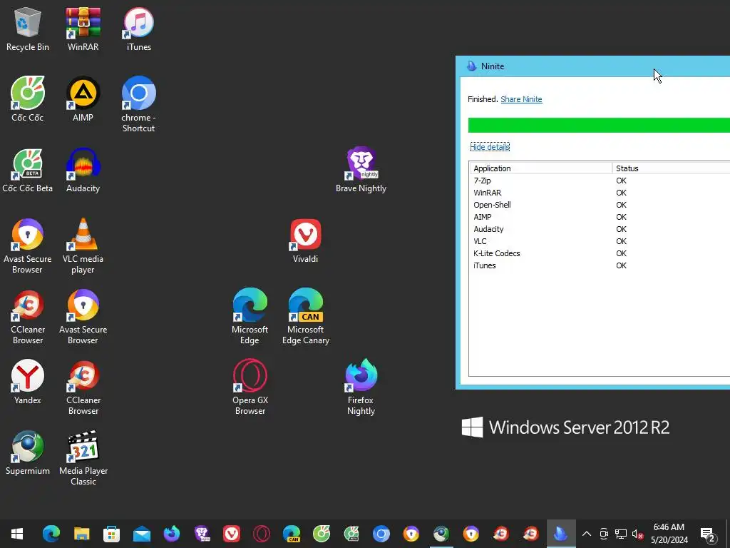Select the iTunes desktop shortcut
730x548 pixels.
(x=139, y=29)
